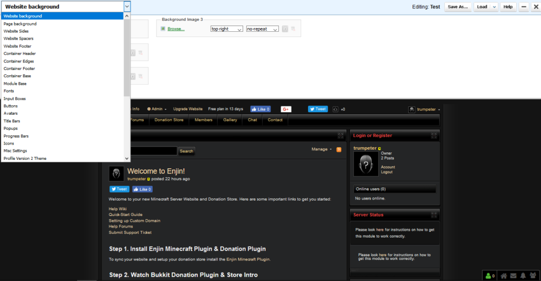Click the Background Image 3 preview icon

pos(285,29)
